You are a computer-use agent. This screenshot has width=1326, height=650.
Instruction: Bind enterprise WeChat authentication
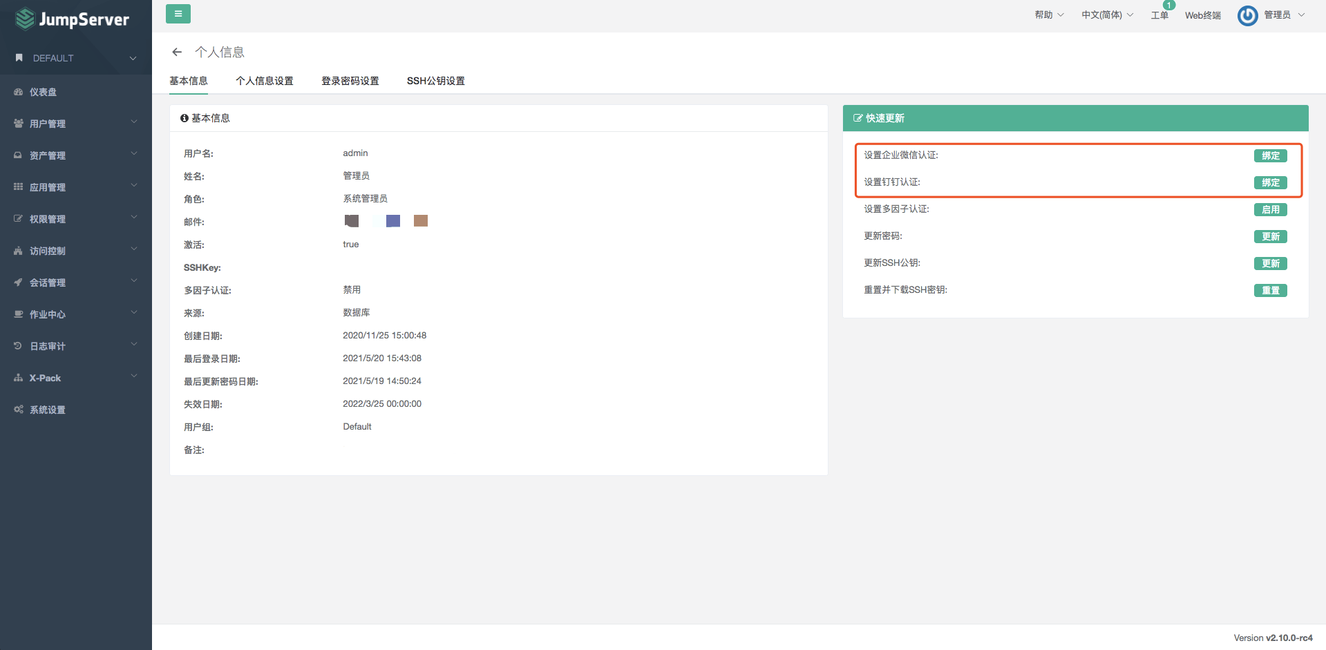click(1270, 155)
